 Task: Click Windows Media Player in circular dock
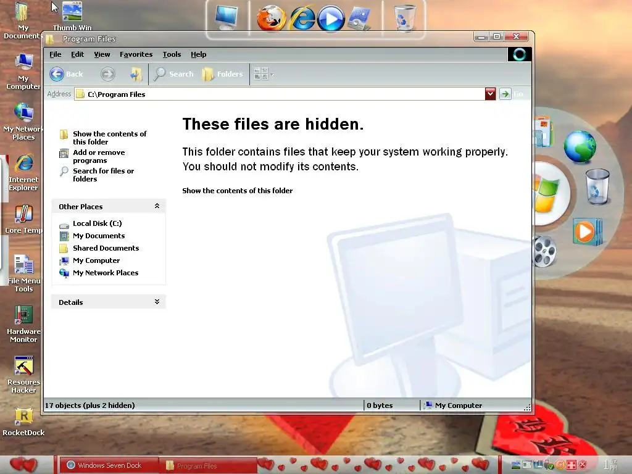(x=587, y=231)
